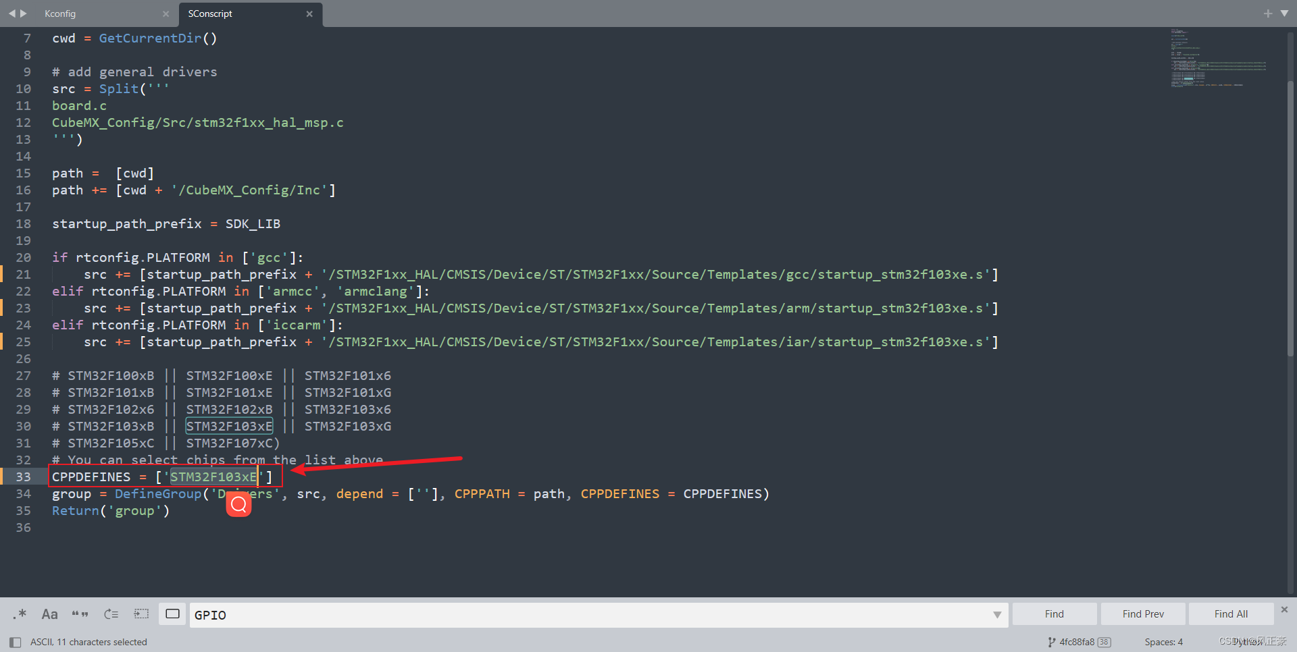Toggle whole word matching
This screenshot has height=652, width=1297.
pos(80,614)
